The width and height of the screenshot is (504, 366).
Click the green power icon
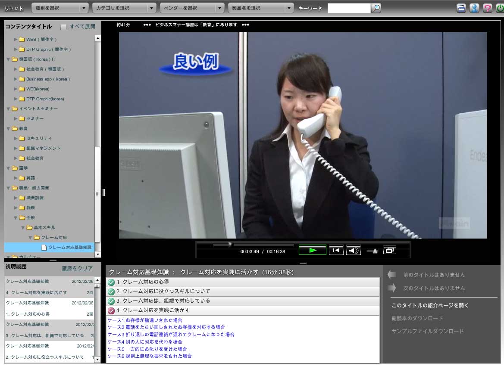click(500, 8)
